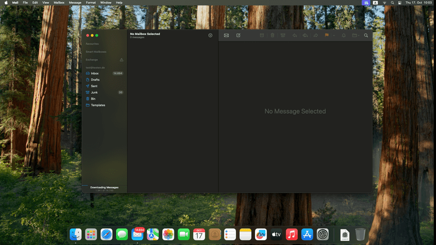Click the Forward arrow icon

click(316, 35)
